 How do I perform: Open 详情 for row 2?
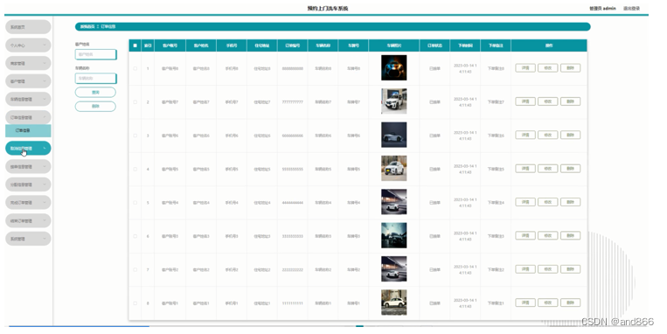pos(525,101)
